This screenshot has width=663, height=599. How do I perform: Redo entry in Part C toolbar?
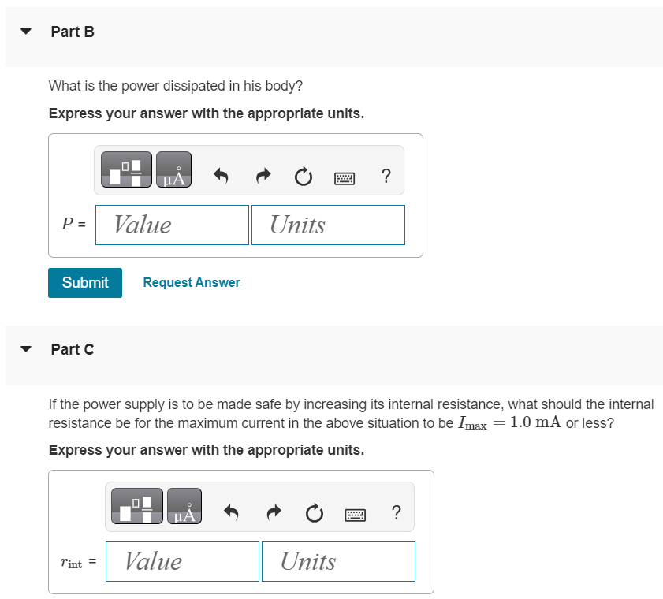(274, 512)
